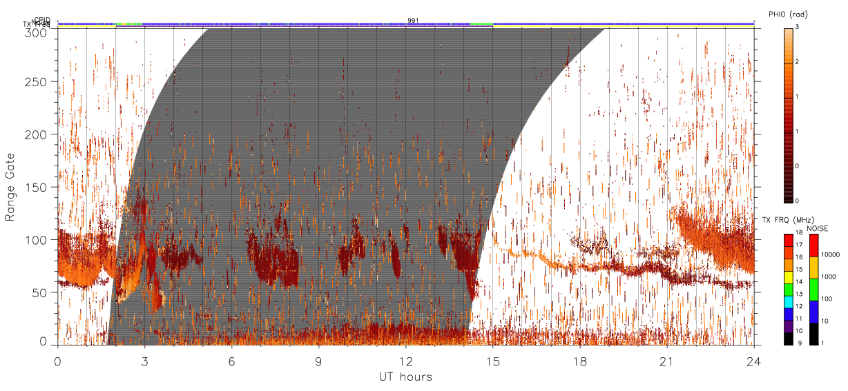Click the '6' UT hours tick label

click(231, 361)
